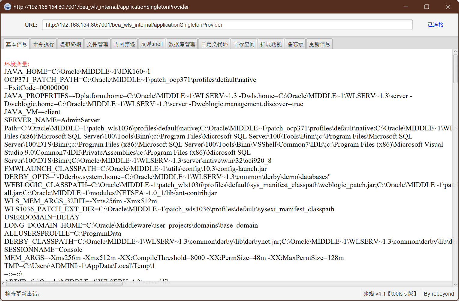Open the 虚拟终端 tab
This screenshot has width=459, height=301.
tap(70, 44)
